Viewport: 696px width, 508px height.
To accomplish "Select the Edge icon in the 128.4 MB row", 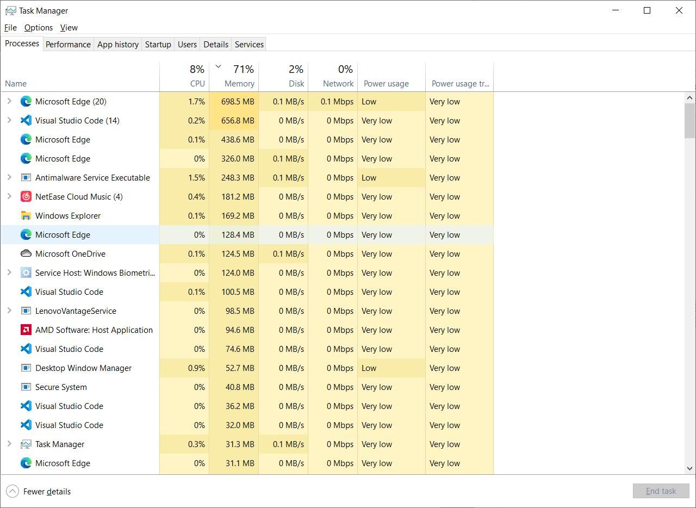I will pos(26,234).
